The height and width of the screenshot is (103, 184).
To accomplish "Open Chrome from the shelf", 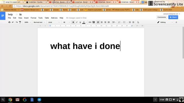I will 10,100.
